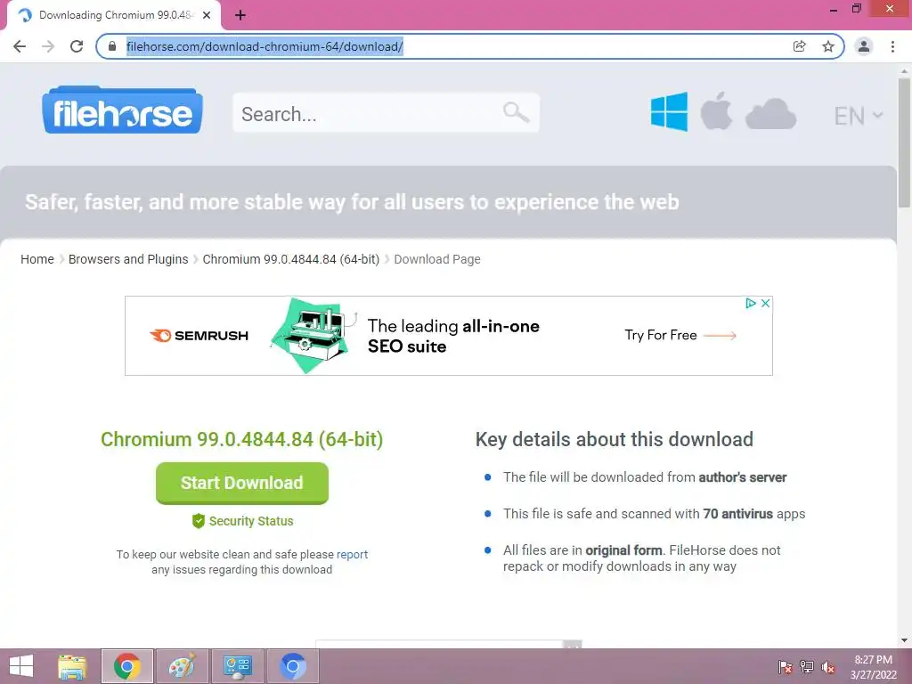Click Semrush logo in banner ad
Screen dimensions: 912x684
click(199, 336)
